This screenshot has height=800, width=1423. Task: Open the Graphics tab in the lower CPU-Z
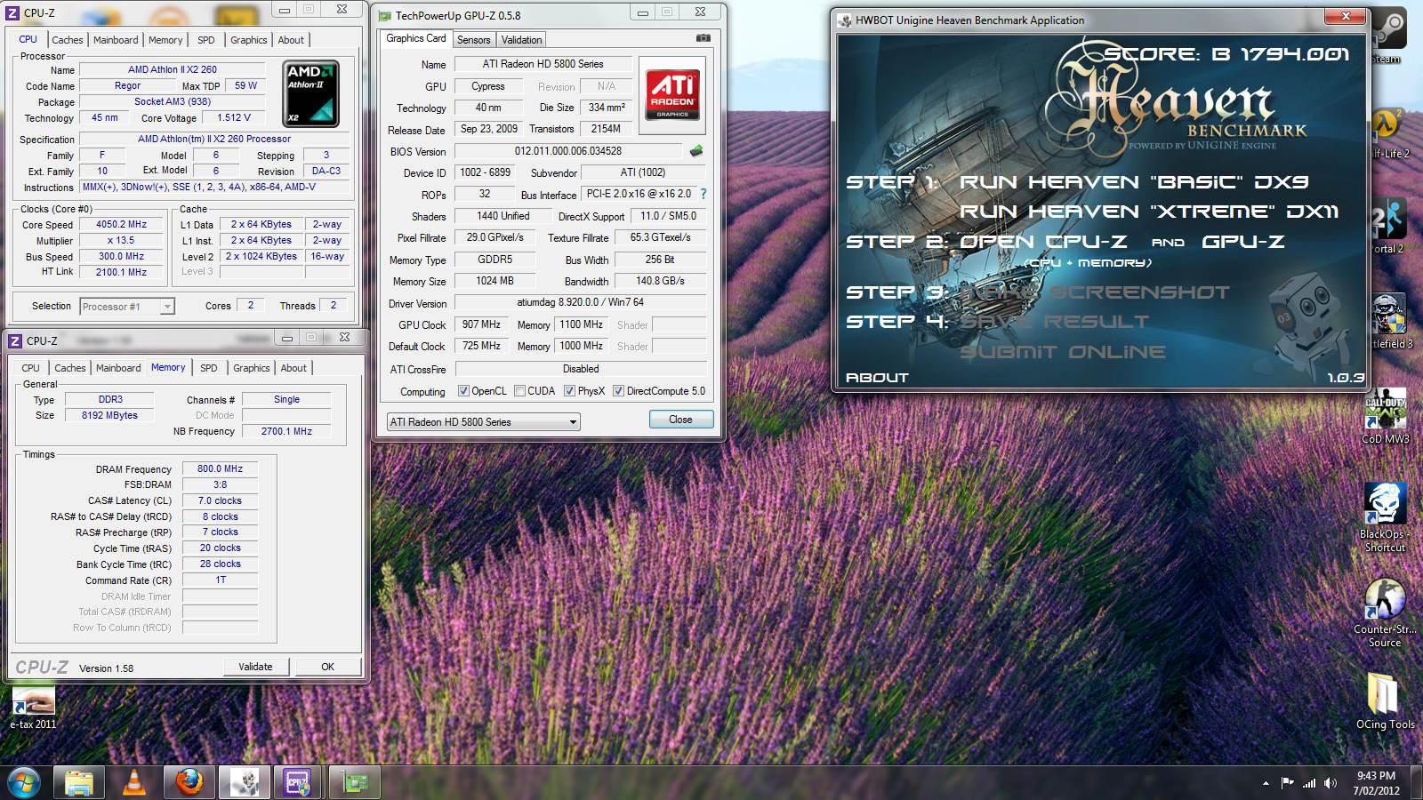pos(252,368)
